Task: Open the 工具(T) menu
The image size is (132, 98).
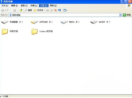Action: coord(44,6)
